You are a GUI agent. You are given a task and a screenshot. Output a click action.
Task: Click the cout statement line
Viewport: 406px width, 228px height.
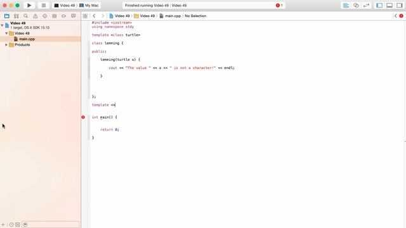coord(172,68)
